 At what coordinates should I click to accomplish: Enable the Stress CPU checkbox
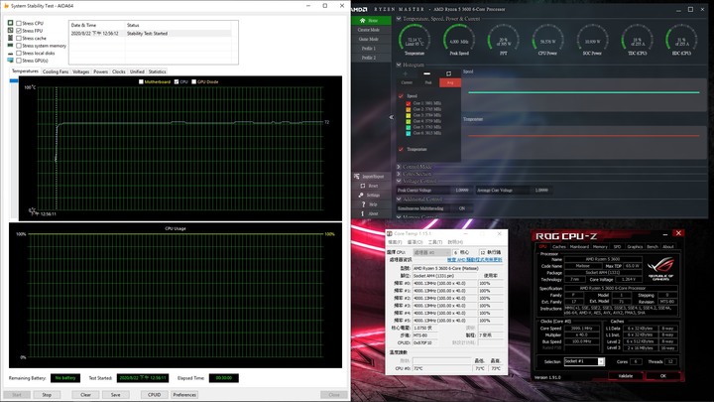[19, 23]
